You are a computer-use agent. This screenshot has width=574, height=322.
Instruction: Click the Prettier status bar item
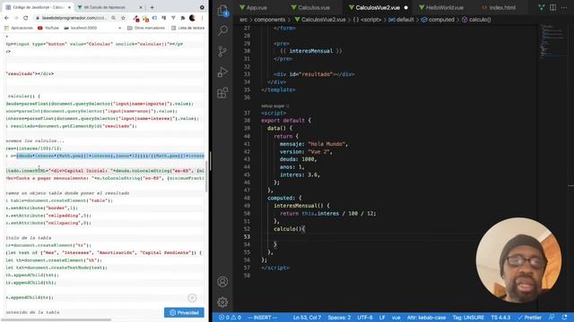[529, 318]
